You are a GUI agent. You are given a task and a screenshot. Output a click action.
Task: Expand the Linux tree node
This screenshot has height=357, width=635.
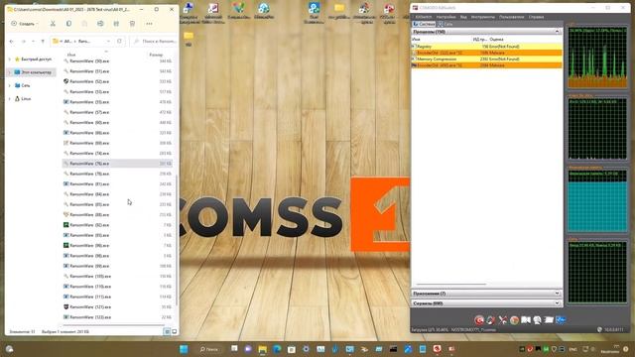click(x=10, y=99)
